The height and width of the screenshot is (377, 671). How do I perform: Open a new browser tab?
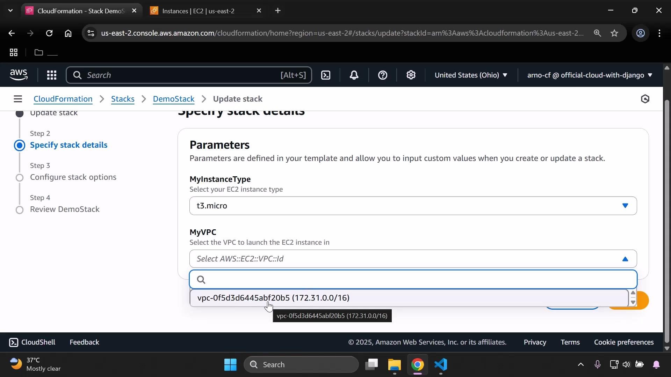point(278,11)
